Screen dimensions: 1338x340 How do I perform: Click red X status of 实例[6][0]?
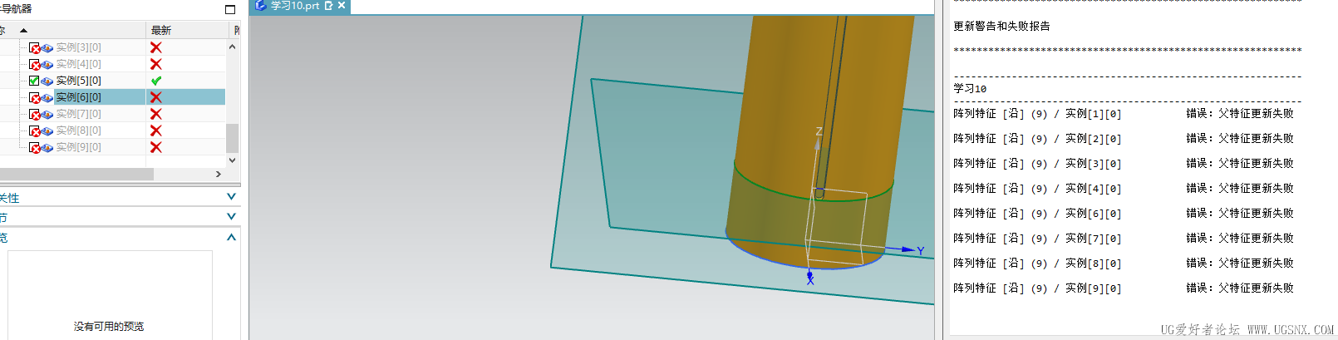(x=155, y=97)
